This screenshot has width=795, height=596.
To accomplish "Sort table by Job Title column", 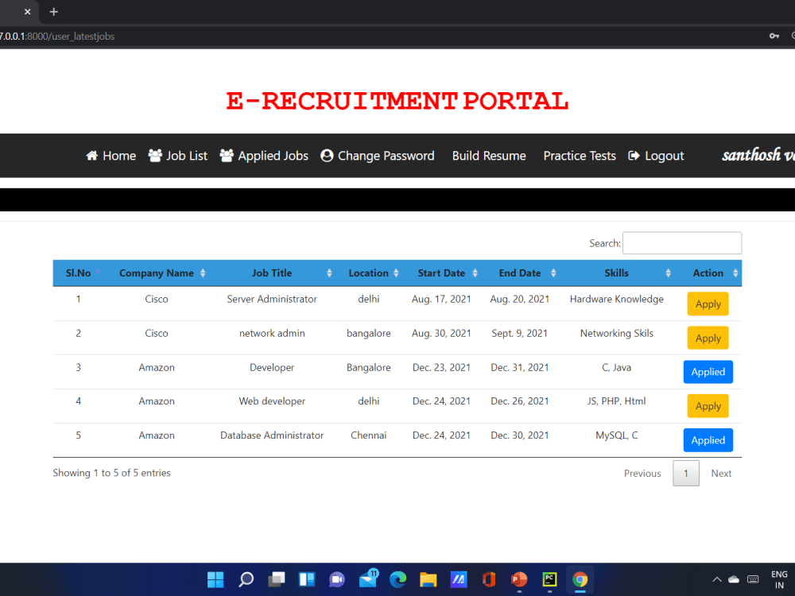I will [x=272, y=273].
